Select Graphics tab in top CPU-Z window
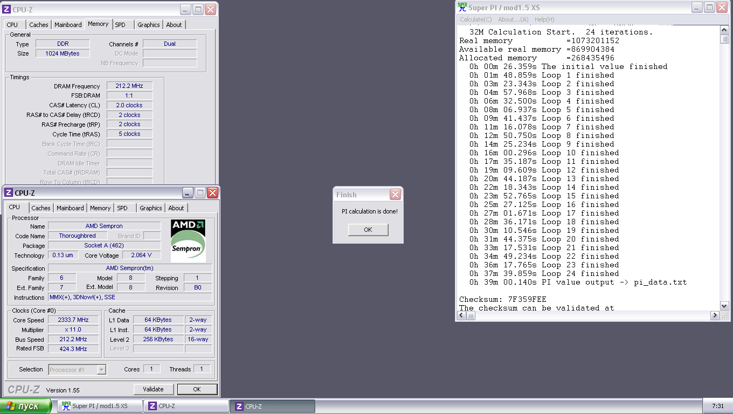733x414 pixels. click(149, 25)
